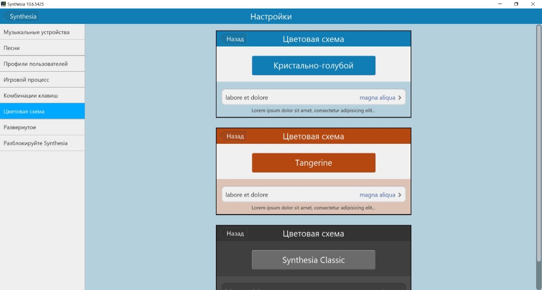The image size is (542, 290).
Task: Click the blue preview's Цветовая схема header
Action: 313,39
